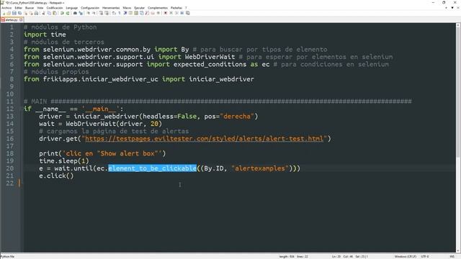The image size is (461, 259).
Task: Click the word WebDriverWait on line 14
Action: point(92,124)
